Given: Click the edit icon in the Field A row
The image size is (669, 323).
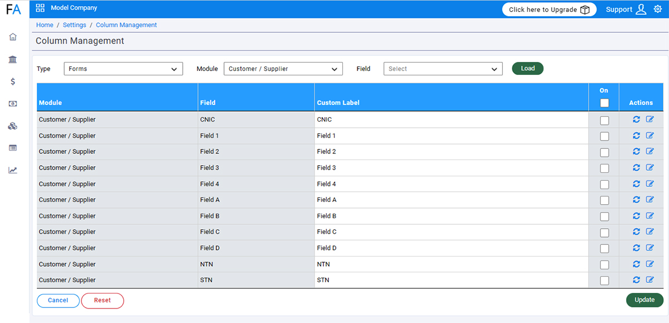Looking at the screenshot, I should tap(649, 200).
